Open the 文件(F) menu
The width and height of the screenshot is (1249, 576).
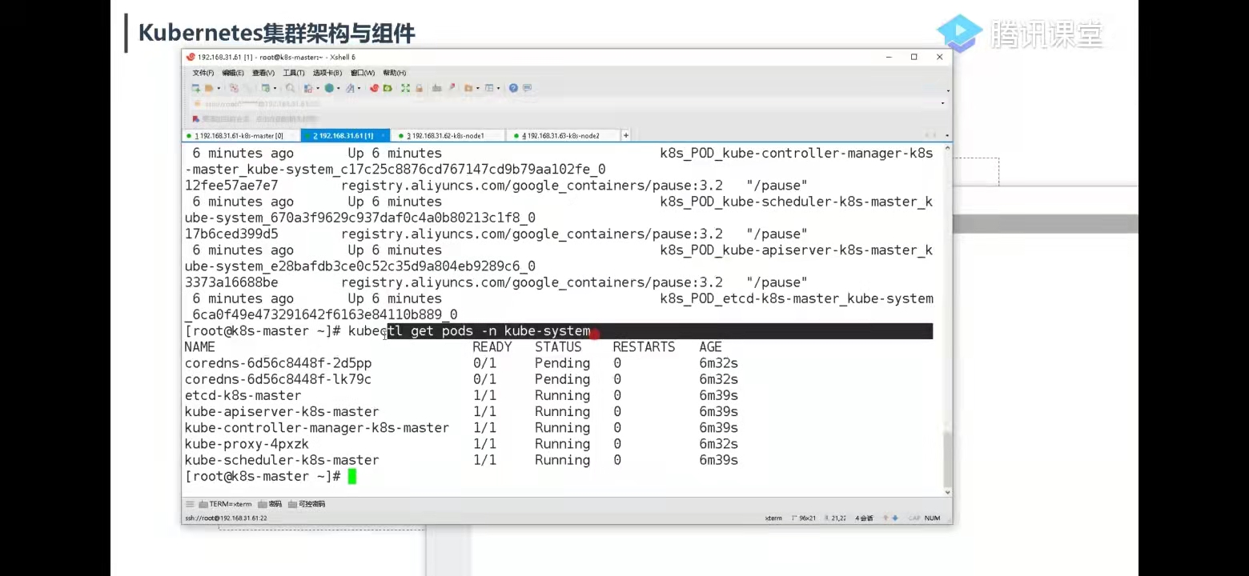(203, 73)
